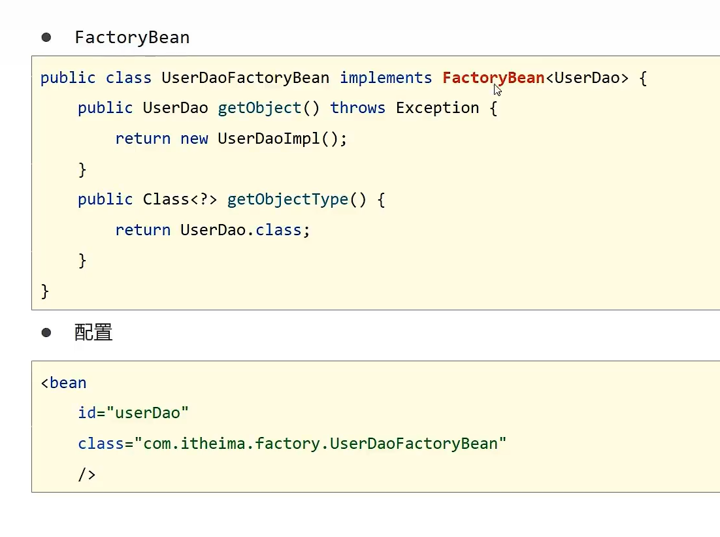Click the com.itheima.factory.UserDaoFactoryBean class value
Image resolution: width=720 pixels, height=537 pixels.
coord(320,444)
